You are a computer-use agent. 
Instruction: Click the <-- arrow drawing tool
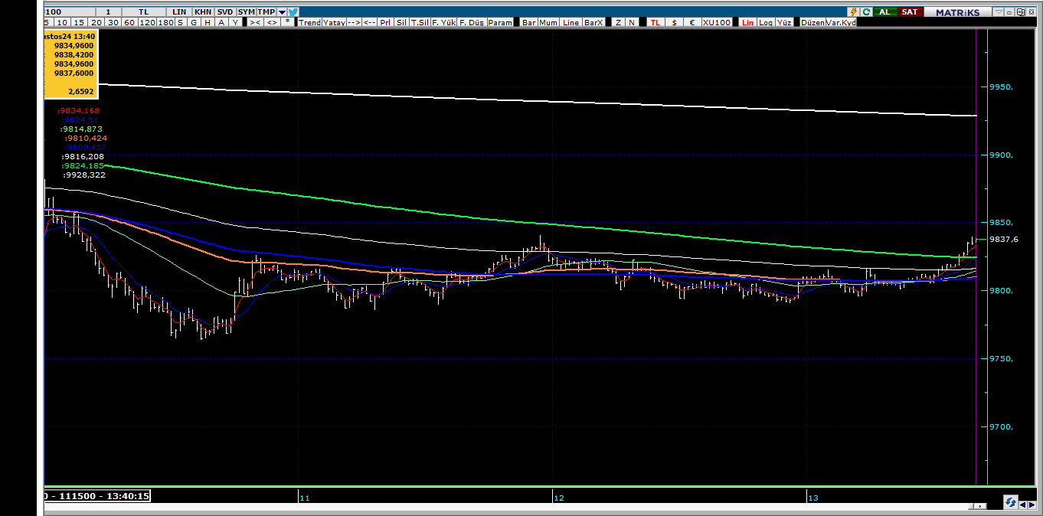tap(370, 22)
